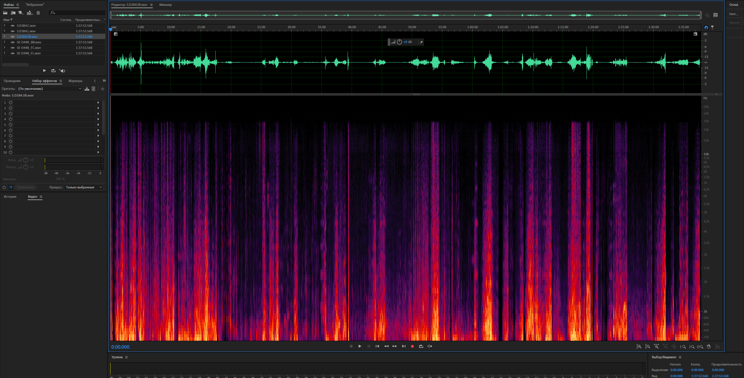Open Процесс dropdown Только выбранные

pos(83,187)
